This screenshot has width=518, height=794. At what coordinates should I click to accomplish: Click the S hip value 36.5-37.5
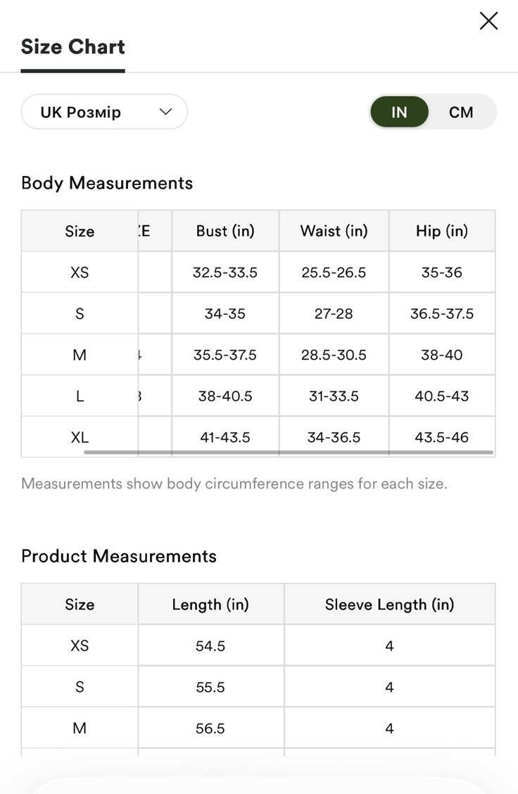(442, 314)
